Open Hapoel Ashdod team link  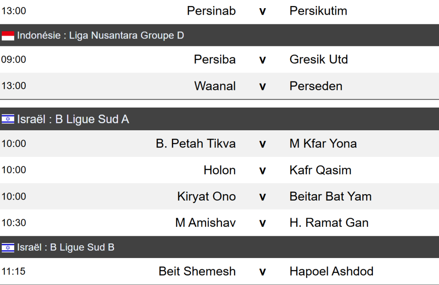331,271
